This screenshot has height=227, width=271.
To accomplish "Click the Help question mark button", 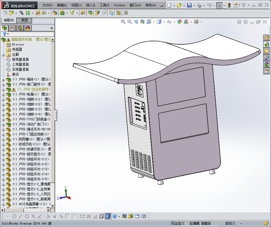I will (244, 5).
